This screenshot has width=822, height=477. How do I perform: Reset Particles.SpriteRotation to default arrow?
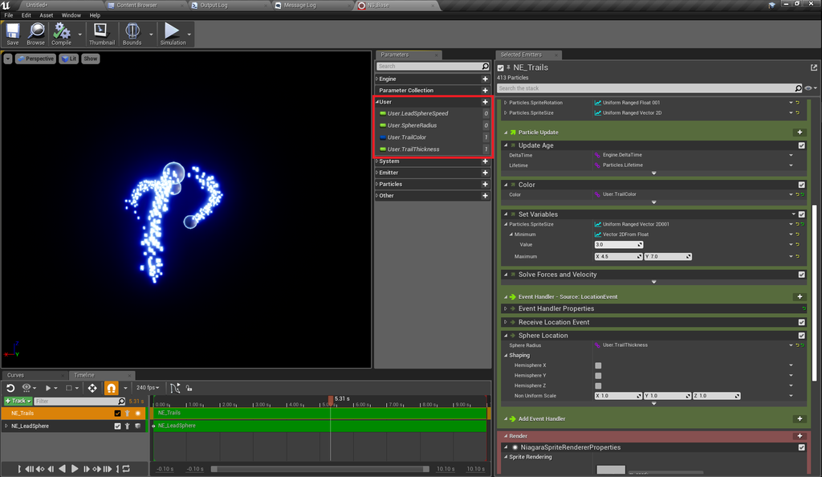pyautogui.click(x=798, y=103)
